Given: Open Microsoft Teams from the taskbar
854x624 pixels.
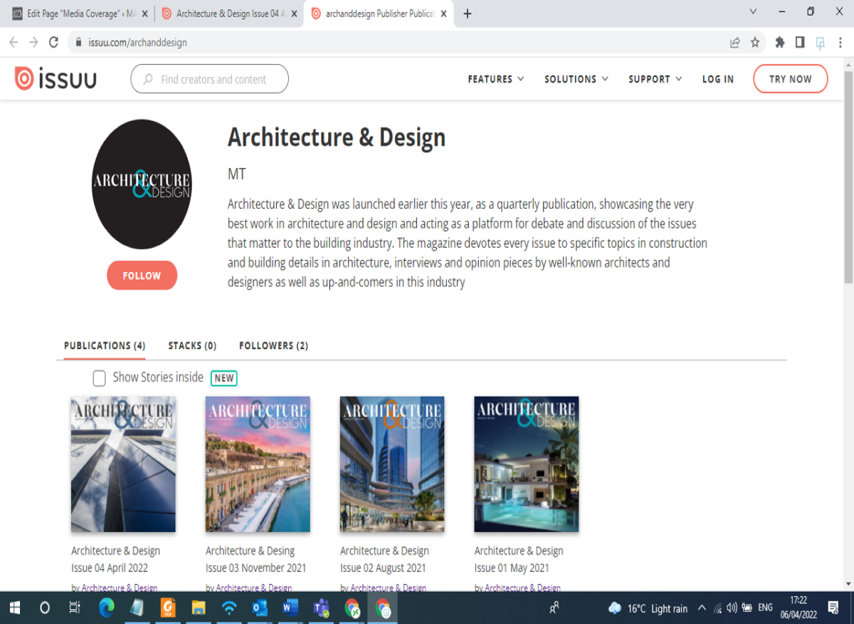Looking at the screenshot, I should point(321,608).
